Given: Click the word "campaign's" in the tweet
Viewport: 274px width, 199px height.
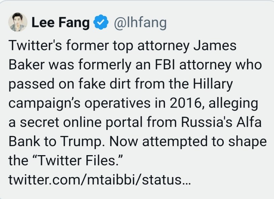Looking at the screenshot, I should point(43,104).
